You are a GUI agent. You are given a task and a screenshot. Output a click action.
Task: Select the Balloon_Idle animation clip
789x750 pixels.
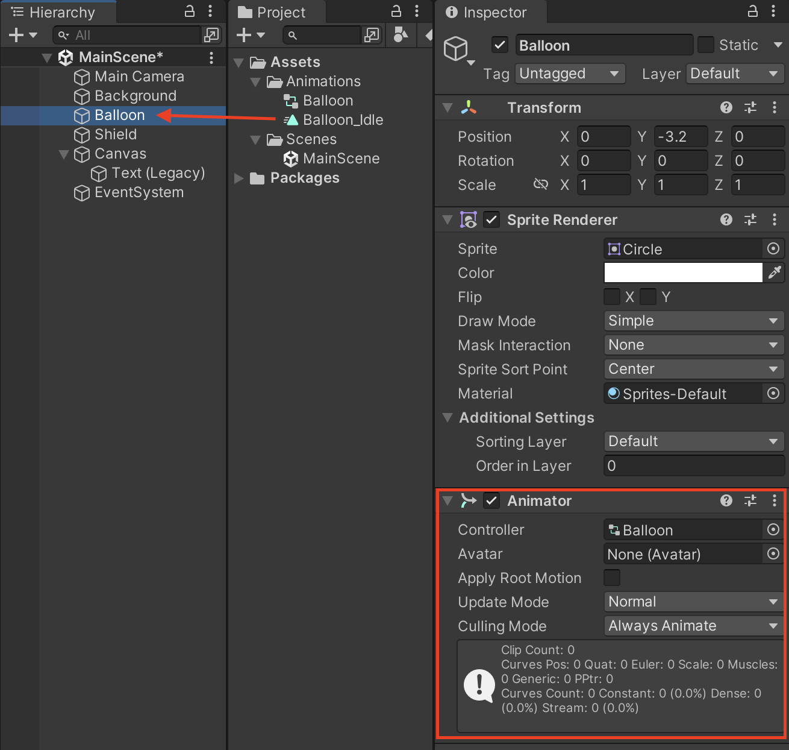tap(334, 120)
